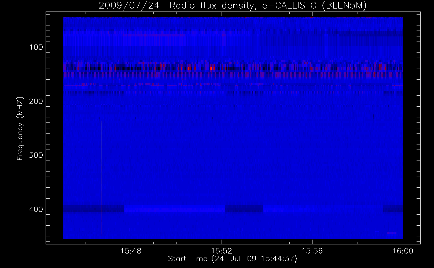Click the Start Time axis label
This screenshot has height=268, width=434.
coord(233,259)
